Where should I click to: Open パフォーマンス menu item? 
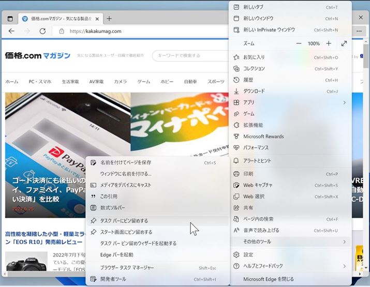[290, 147]
